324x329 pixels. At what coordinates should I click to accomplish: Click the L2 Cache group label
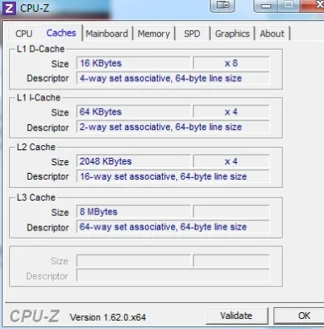(x=36, y=147)
